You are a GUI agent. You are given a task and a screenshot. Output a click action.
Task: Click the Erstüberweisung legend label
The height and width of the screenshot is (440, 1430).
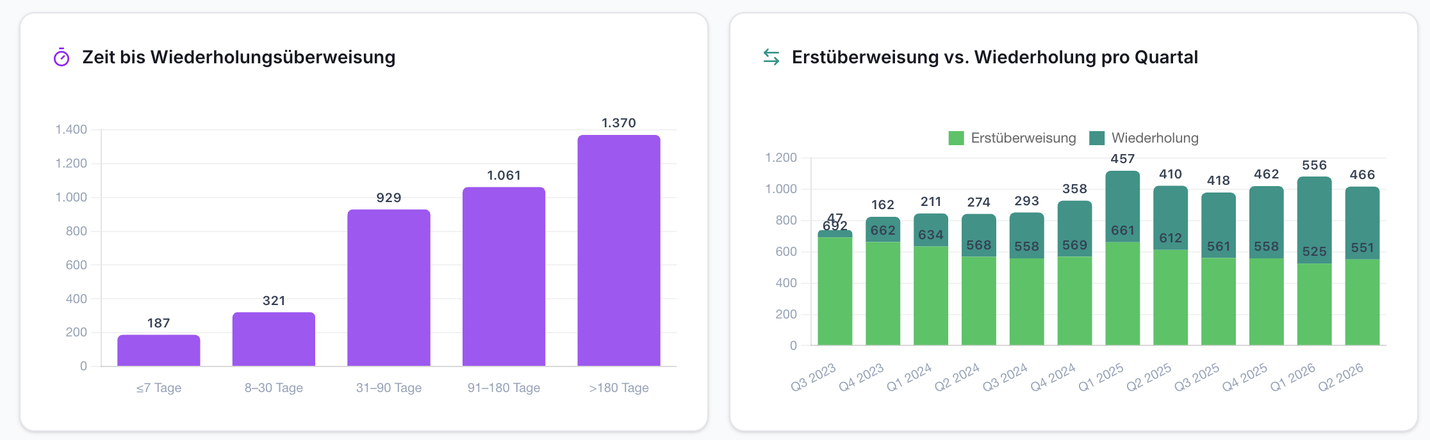click(1023, 138)
